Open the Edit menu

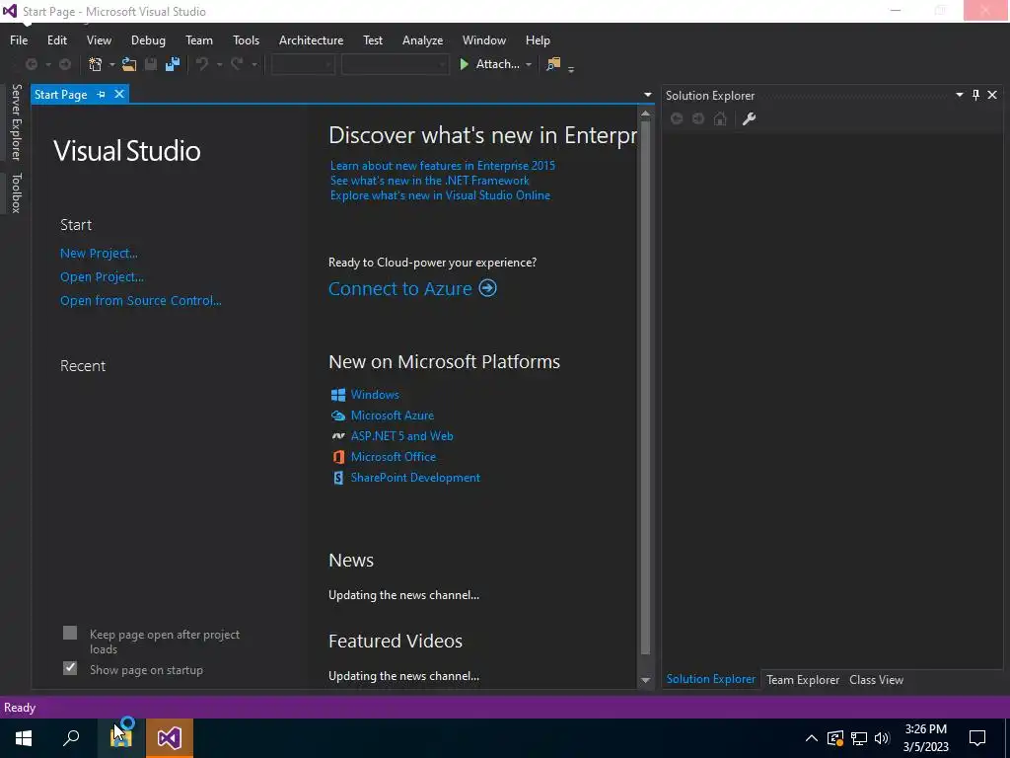(56, 39)
